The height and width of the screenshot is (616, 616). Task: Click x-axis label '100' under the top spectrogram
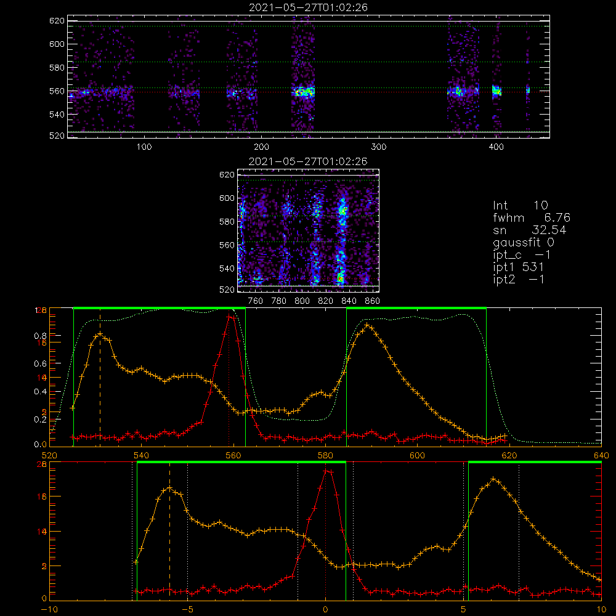point(144,147)
